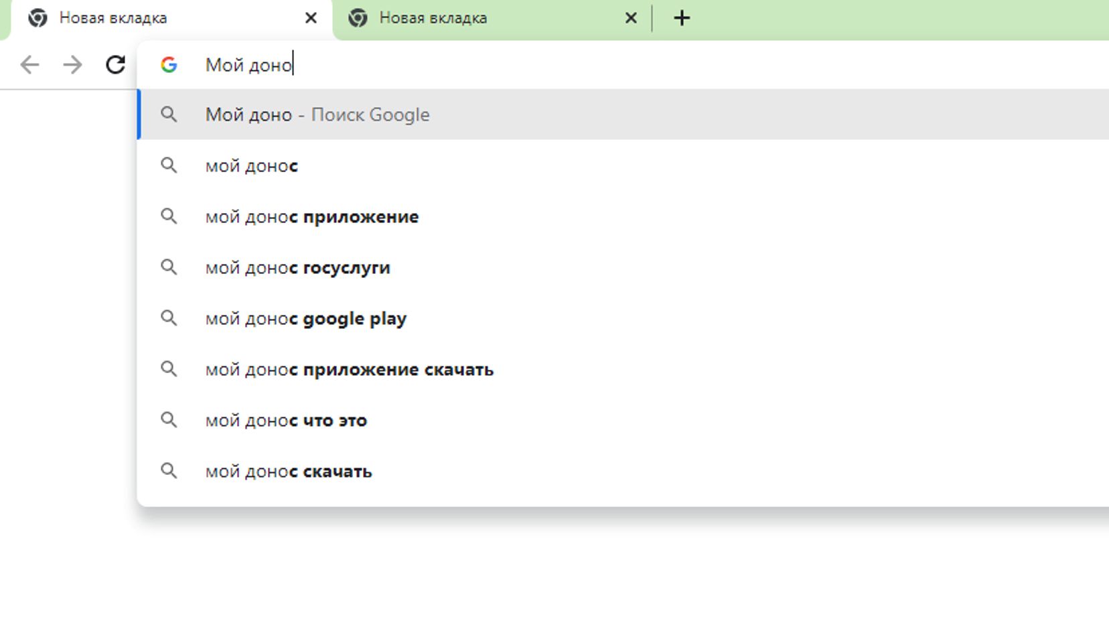Pick 'мой донос приложение' suggestion
Screen dimensions: 1109x627
point(312,216)
